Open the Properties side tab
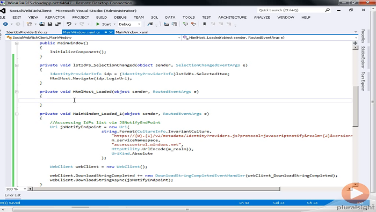Screen dimensions: 376x212 (363, 36)
